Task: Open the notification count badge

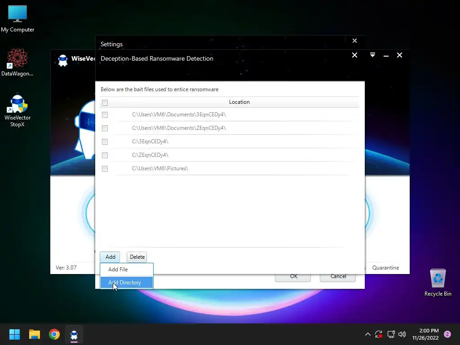Action: click(447, 334)
